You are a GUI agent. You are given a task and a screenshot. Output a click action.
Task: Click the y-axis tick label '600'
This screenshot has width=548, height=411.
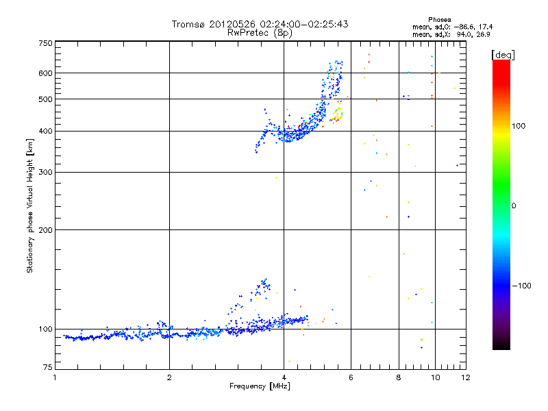pyautogui.click(x=45, y=73)
